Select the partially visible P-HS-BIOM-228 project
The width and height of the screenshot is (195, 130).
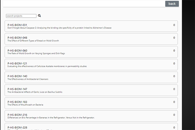tap(91, 127)
